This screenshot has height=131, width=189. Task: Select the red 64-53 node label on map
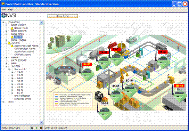[87, 64]
